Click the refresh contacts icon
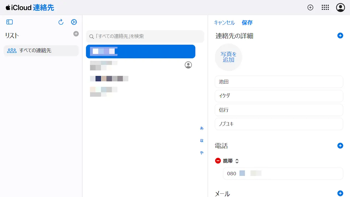This screenshot has width=350, height=197. click(x=61, y=22)
